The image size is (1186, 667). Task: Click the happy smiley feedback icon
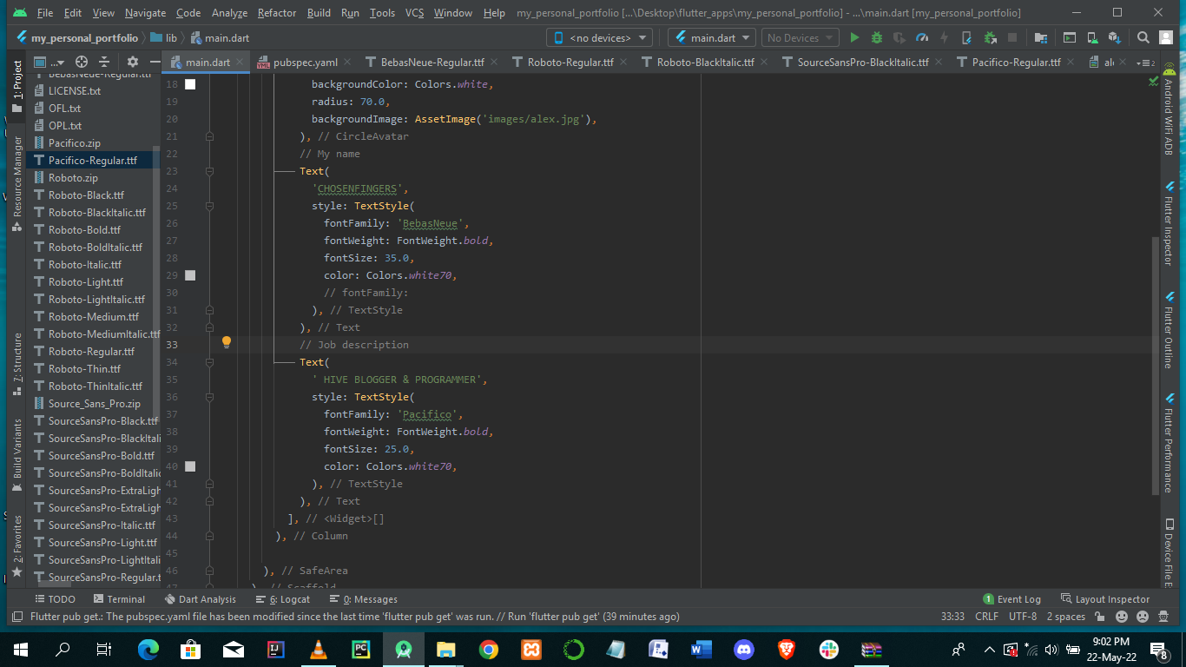coord(1122,617)
